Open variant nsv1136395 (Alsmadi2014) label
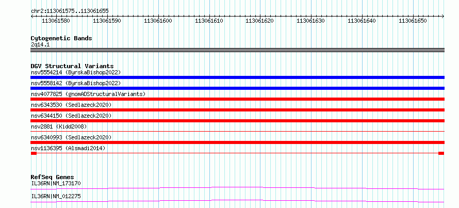Image resolution: width=459 pixels, height=208 pixels. click(x=68, y=148)
